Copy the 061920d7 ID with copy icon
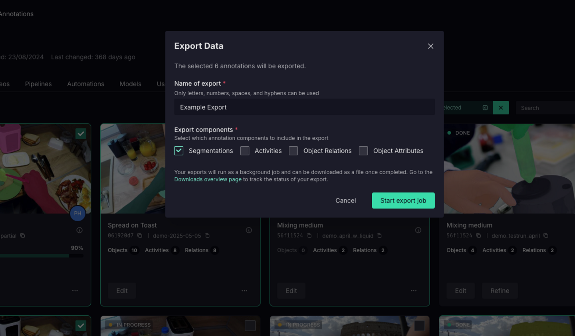 tap(140, 236)
